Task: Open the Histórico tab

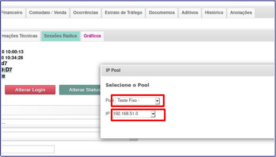Action: click(214, 13)
